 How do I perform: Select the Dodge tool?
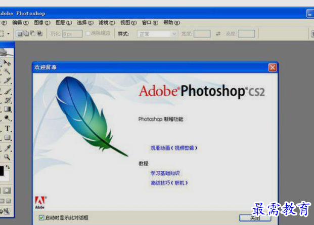7,118
